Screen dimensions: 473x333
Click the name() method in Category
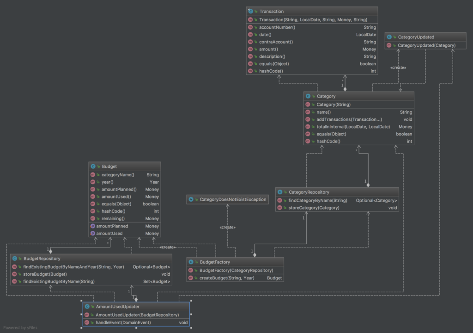358,112
